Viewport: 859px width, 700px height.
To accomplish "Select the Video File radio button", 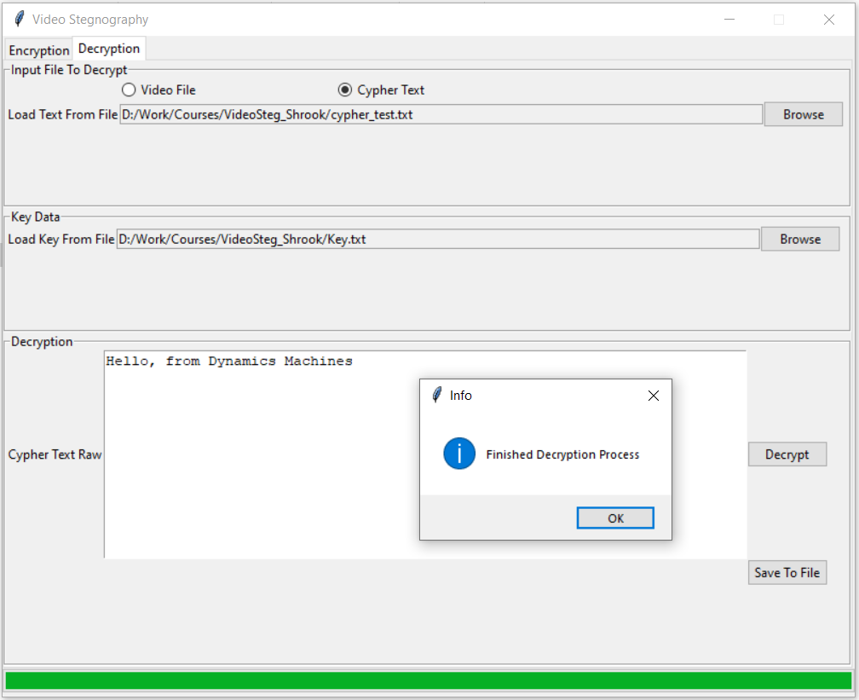I will [x=128, y=90].
